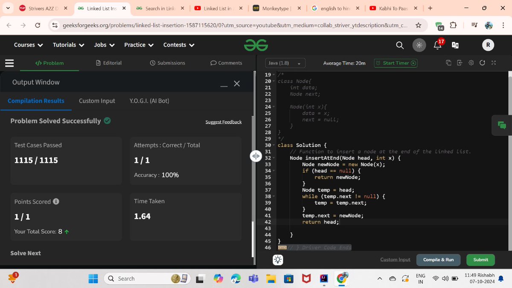Screen dimensions: 512x288
Task: Click the browser address bar URL
Action: click(x=235, y=26)
